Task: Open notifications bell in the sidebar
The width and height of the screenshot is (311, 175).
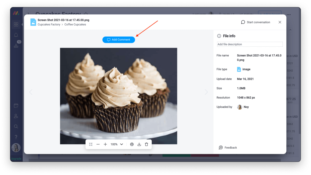Action: (16, 35)
